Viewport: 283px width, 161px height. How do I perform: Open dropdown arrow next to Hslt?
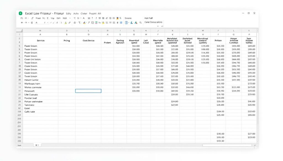click(70, 18)
